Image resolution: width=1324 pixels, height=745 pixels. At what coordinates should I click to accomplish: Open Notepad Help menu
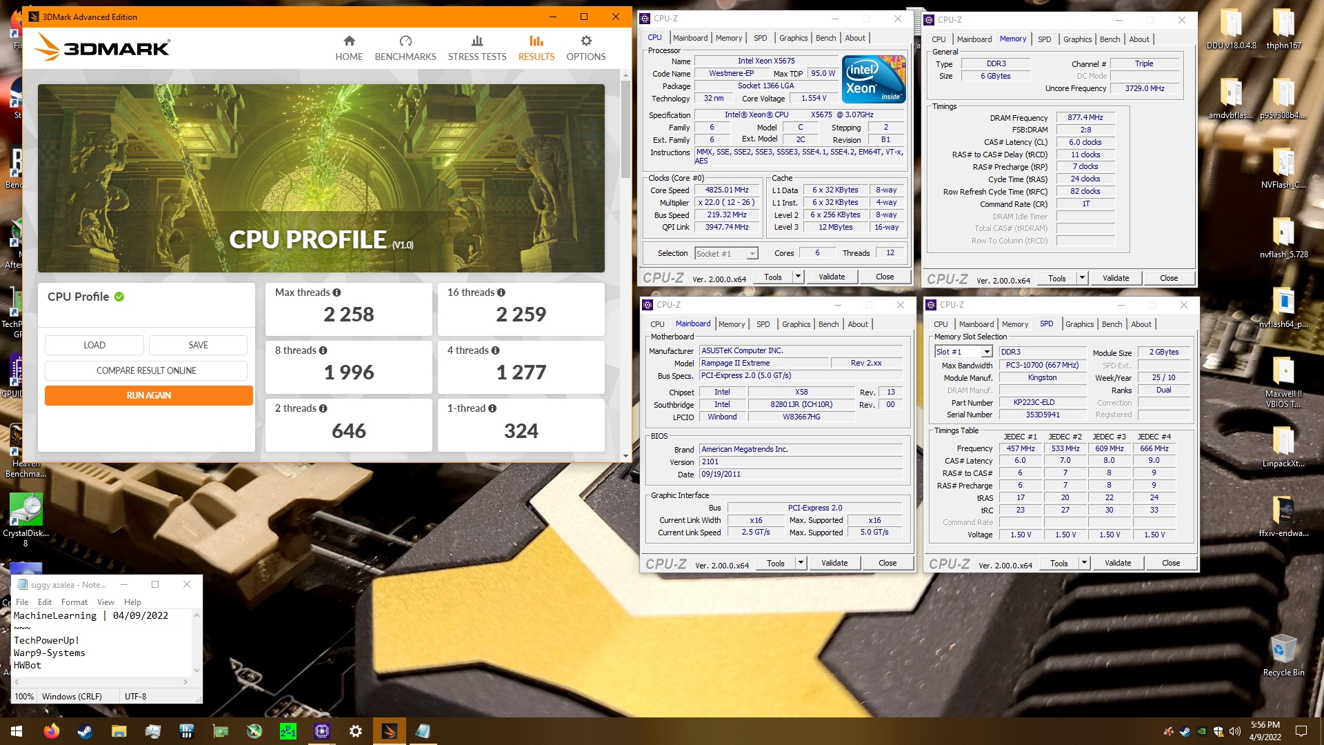132,602
